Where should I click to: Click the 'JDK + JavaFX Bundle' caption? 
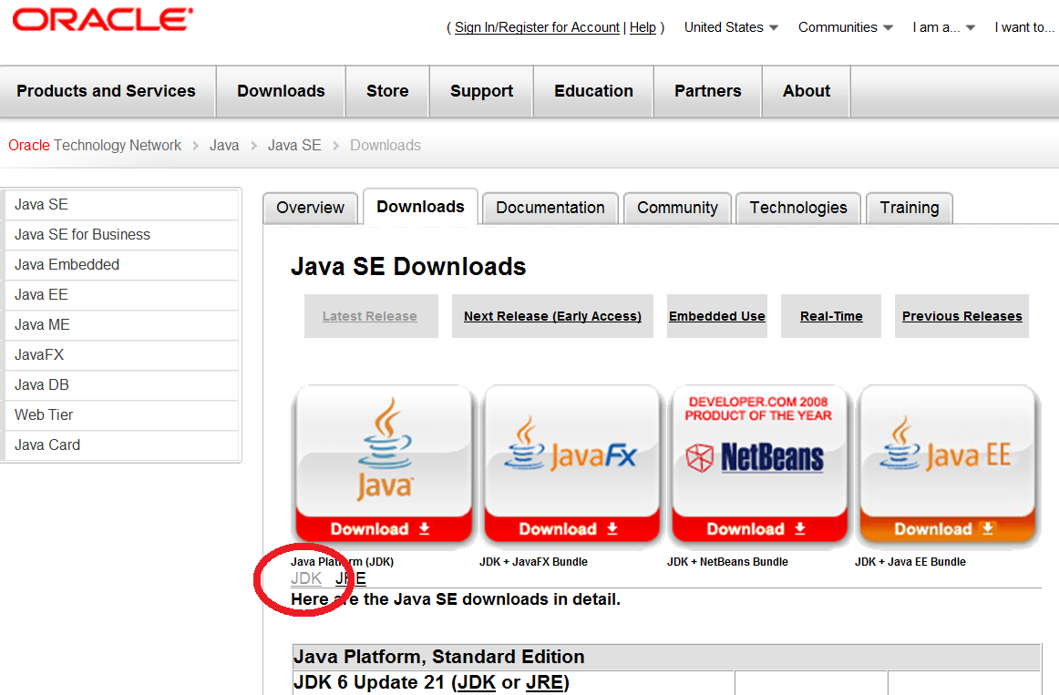[533, 561]
